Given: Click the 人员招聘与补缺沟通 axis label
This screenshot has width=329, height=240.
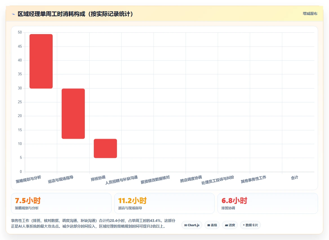Looking at the screenshot, I should (121, 180).
